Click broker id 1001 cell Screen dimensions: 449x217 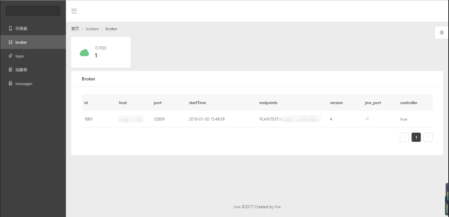(x=89, y=119)
